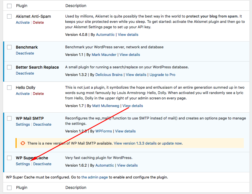This screenshot has height=194, width=252.
Task: Click the 'Version 4.0.8' text
Action: click(x=76, y=35)
